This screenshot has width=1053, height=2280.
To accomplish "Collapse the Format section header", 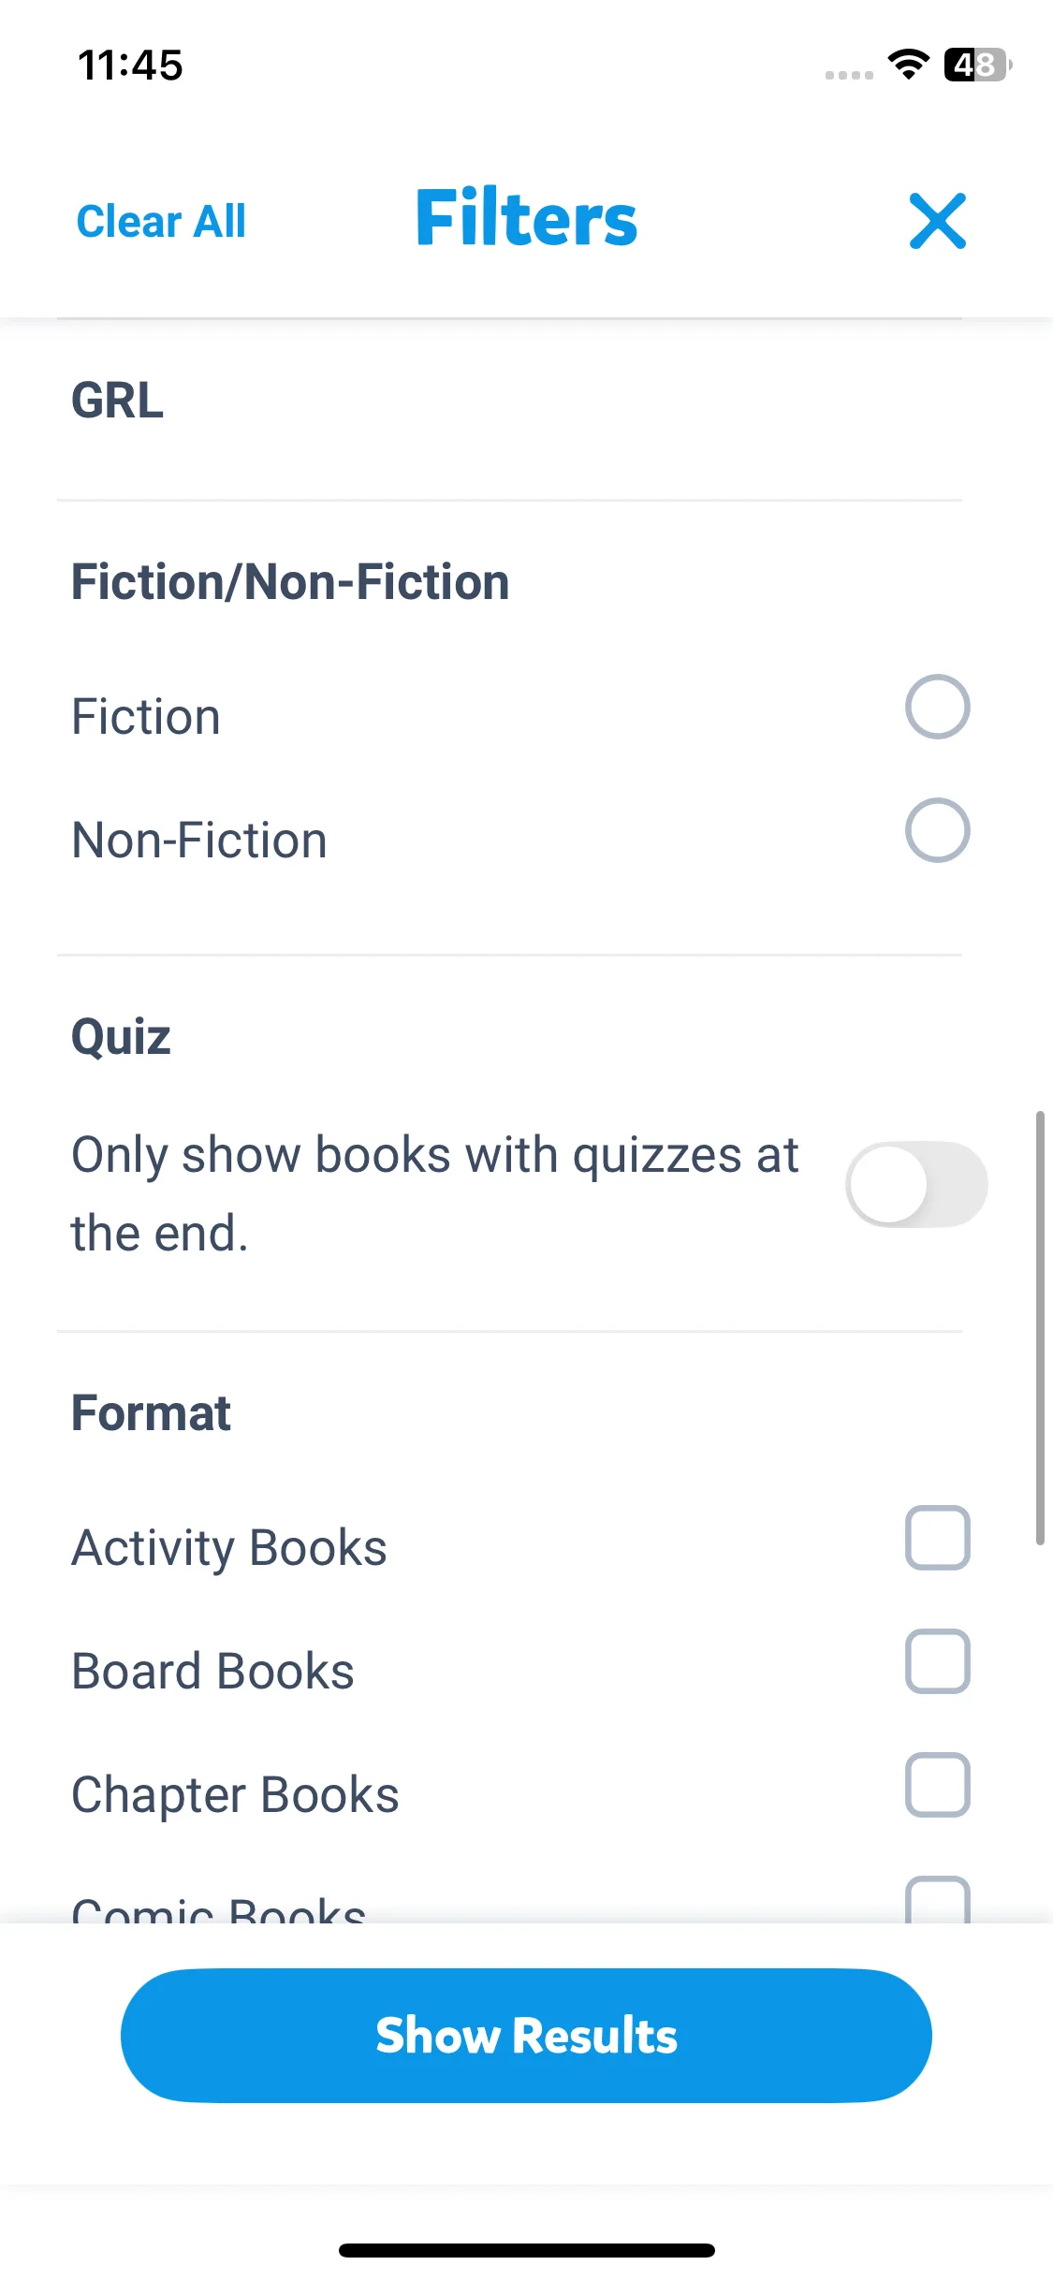I will pos(152,1413).
